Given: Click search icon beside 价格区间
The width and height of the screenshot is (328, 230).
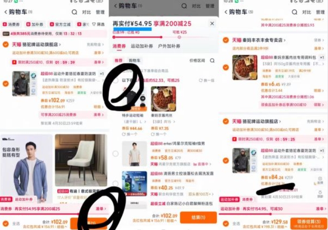Looking at the screenshot, I should (212, 61).
